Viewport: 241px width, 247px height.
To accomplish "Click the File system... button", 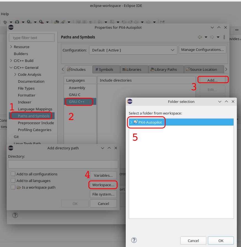I will pos(103,194).
